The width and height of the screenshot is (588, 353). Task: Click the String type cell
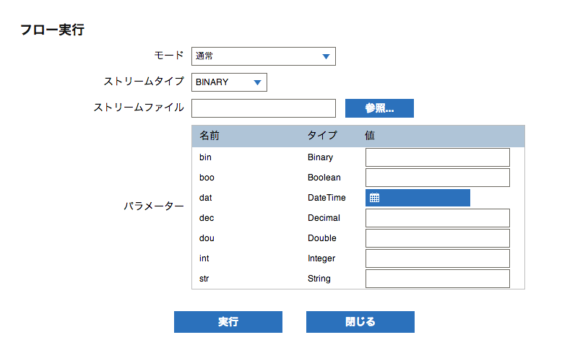point(319,279)
